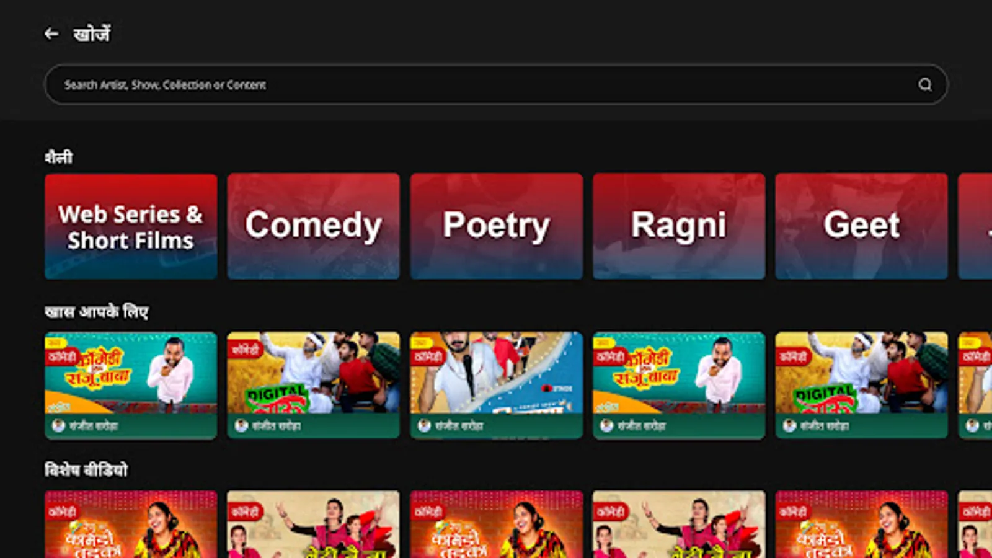Viewport: 992px width, 558px height.
Task: Focus the Search Artist, Show, Collection field
Action: pos(496,84)
